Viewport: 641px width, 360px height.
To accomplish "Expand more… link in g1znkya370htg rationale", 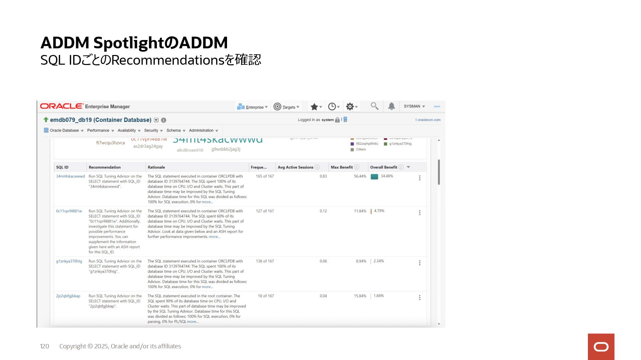I will point(207,287).
